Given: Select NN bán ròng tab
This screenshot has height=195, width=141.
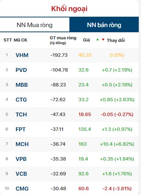Looking at the screenshot, I should click(104, 25).
